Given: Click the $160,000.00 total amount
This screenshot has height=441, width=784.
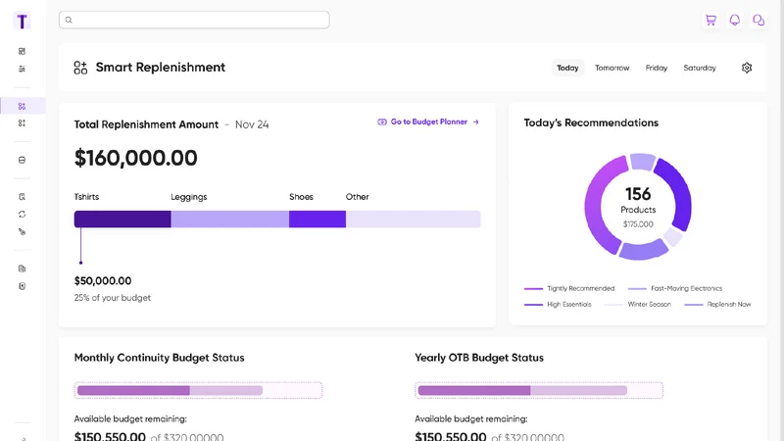Looking at the screenshot, I should [135, 158].
